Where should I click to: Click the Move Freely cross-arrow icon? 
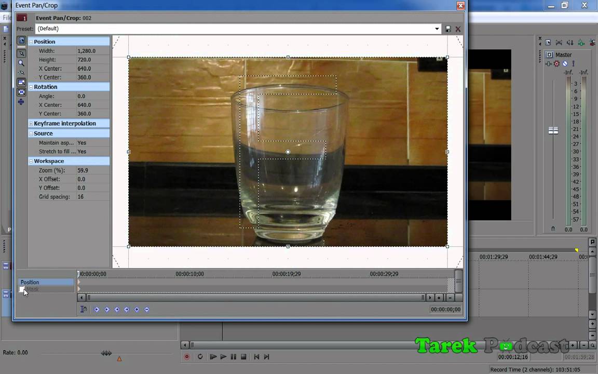point(21,102)
